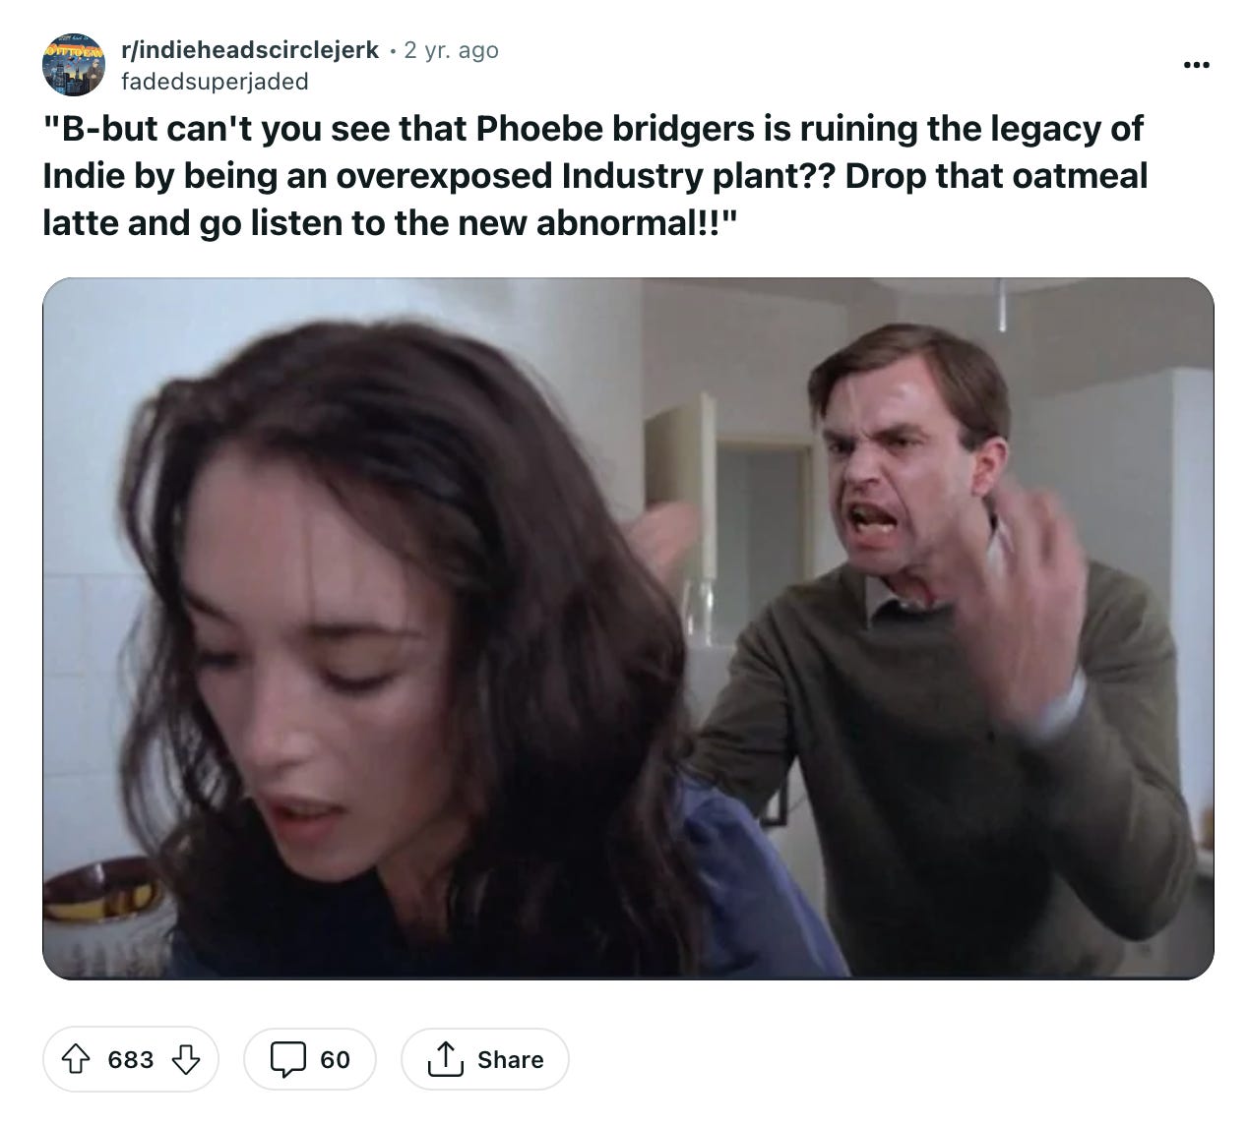
Task: Click the subreddit's round avatar icon
Action: [x=74, y=65]
